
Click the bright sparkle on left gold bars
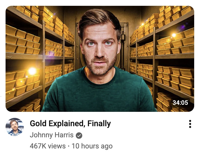[x=32, y=71]
